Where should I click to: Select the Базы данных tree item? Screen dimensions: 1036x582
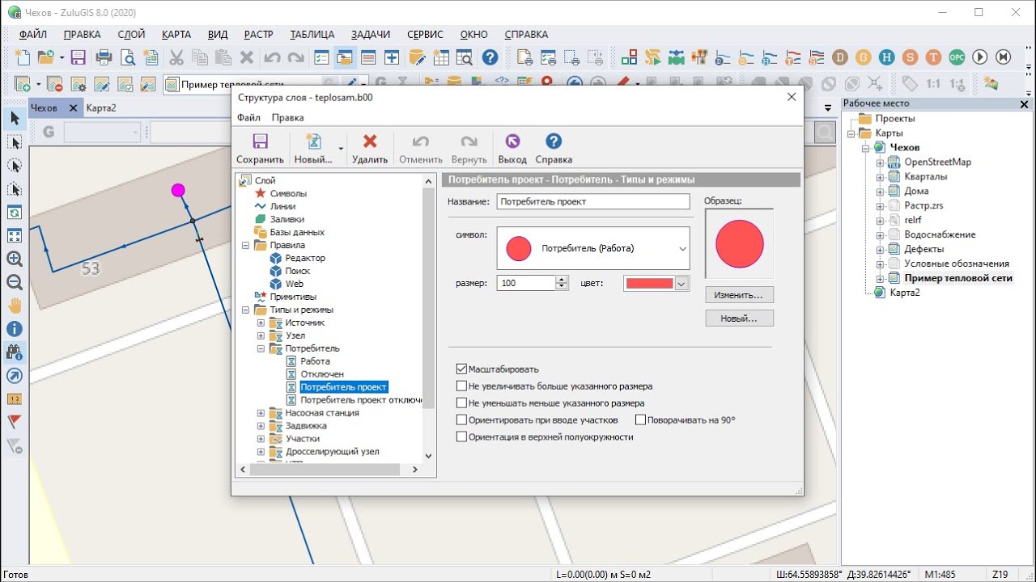pyautogui.click(x=297, y=232)
